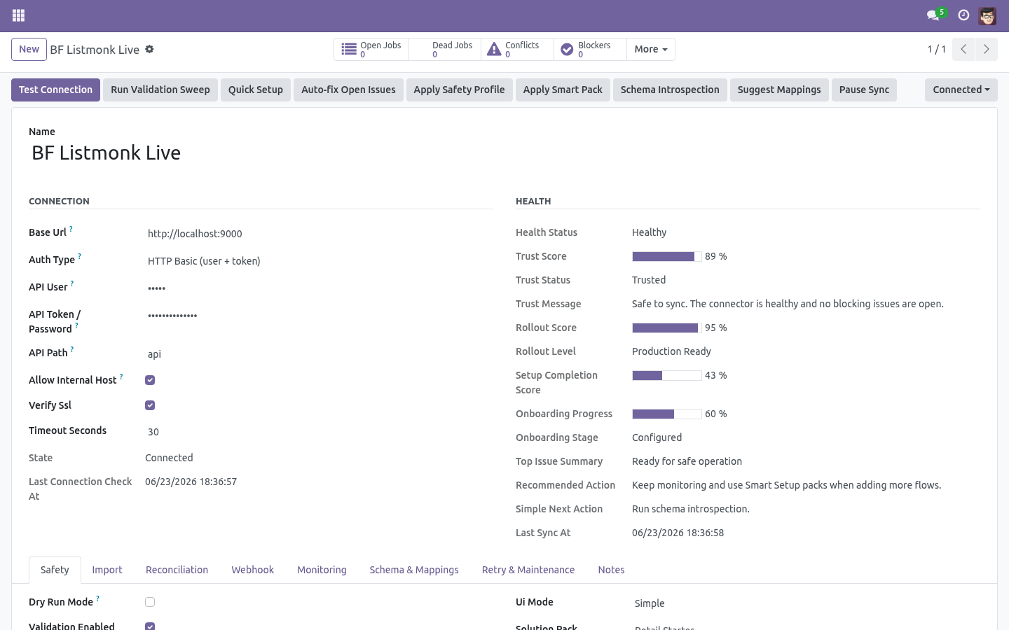Open the user avatar menu
The width and height of the screenshot is (1009, 630).
click(987, 15)
